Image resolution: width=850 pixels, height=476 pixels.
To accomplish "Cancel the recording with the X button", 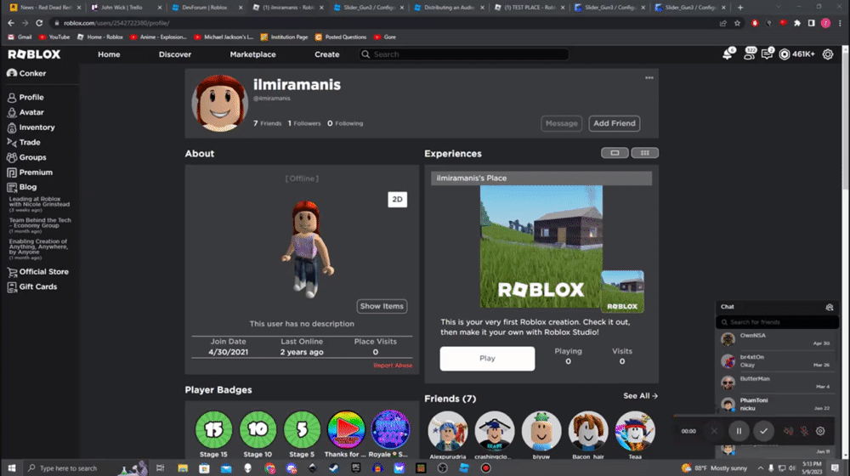I will [714, 431].
